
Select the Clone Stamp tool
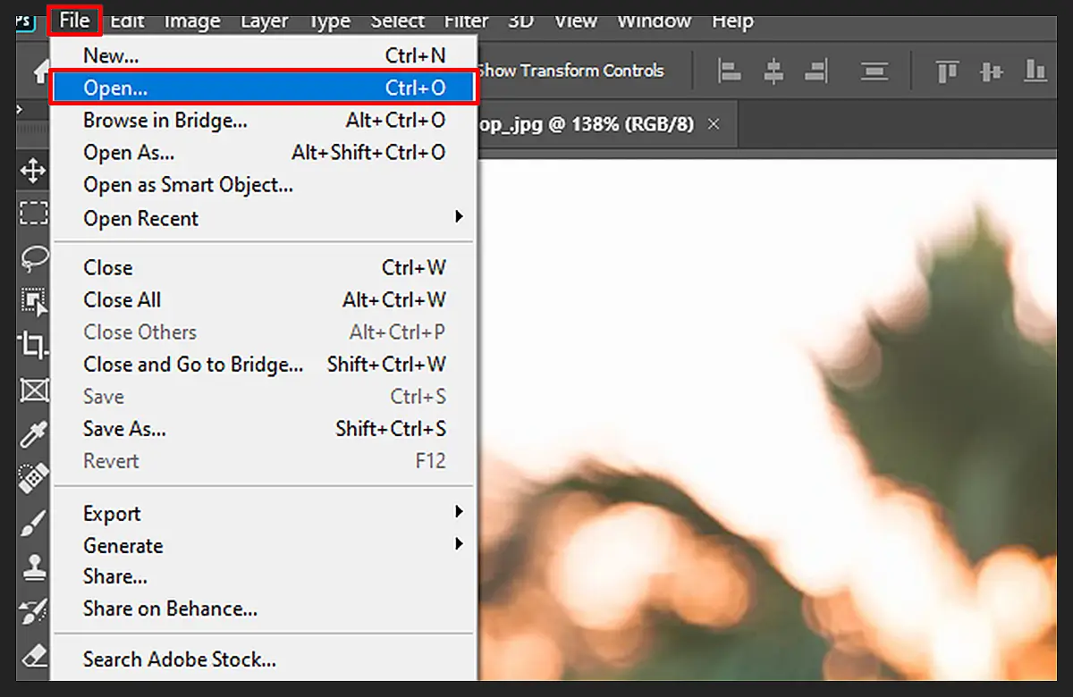[x=33, y=567]
